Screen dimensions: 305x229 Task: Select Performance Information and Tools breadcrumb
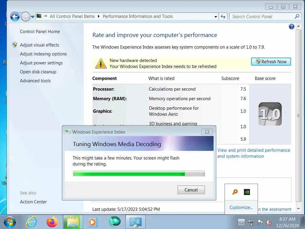click(x=138, y=16)
